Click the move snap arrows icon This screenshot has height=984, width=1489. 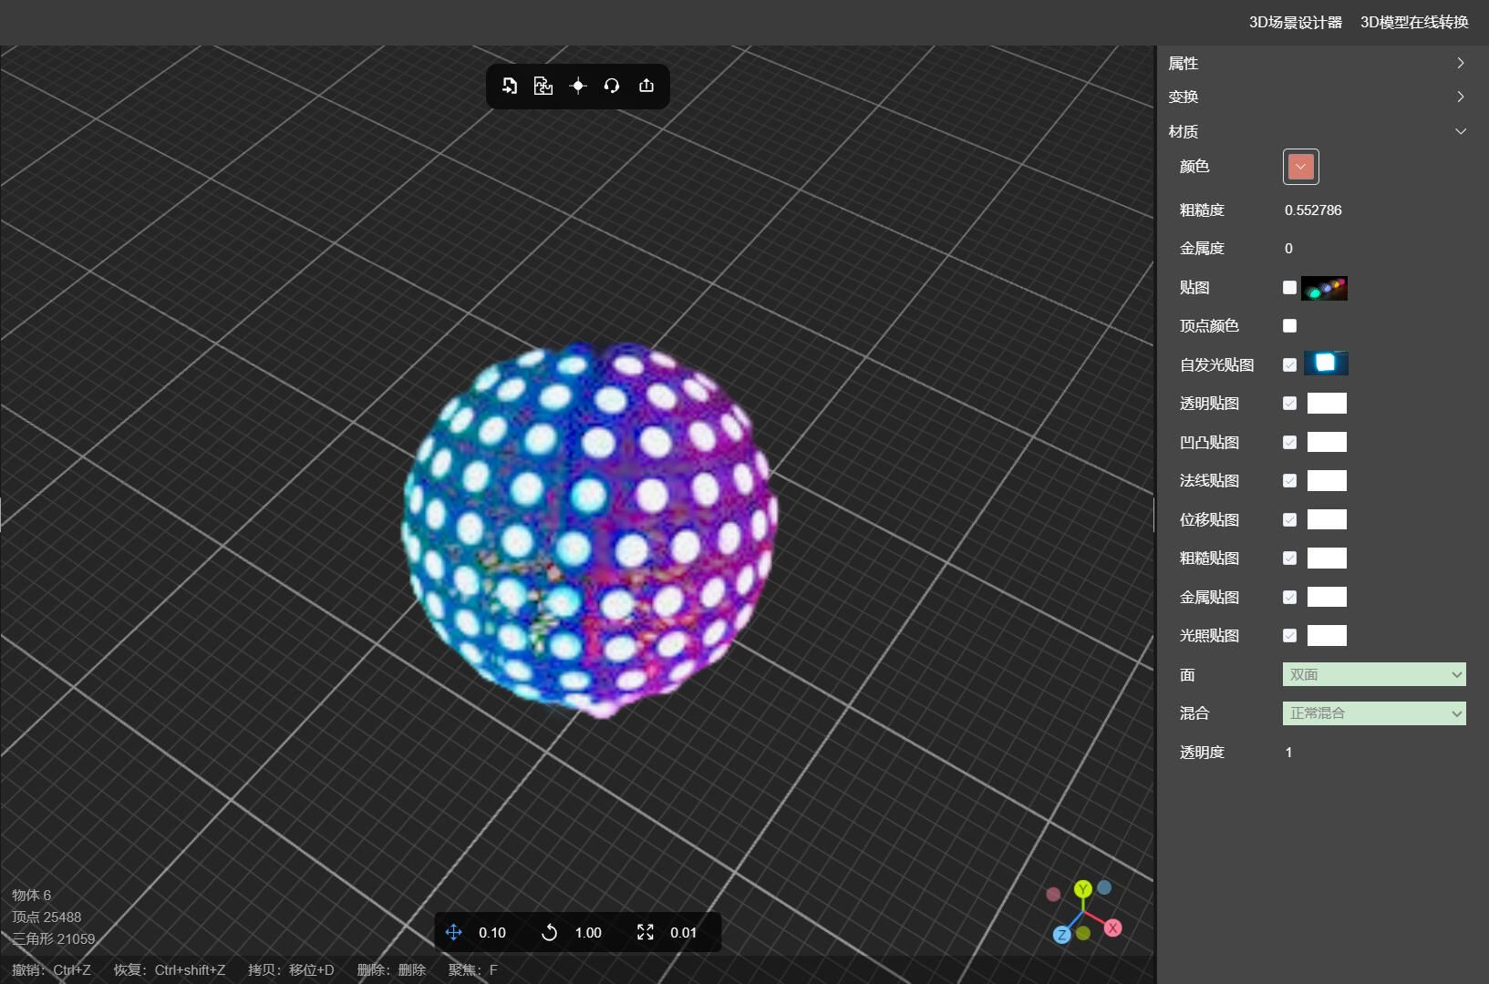coord(453,932)
